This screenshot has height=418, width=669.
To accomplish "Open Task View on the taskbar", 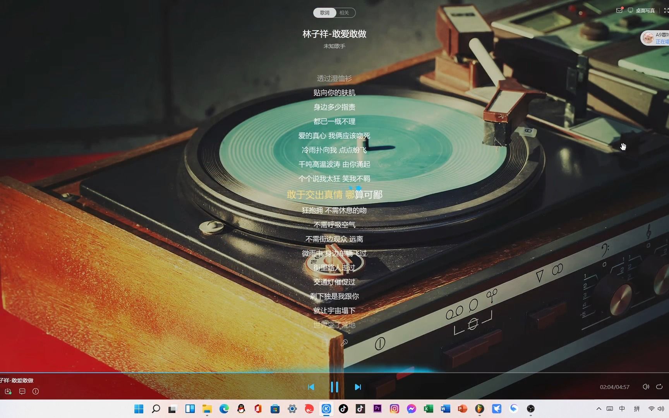I will (173, 409).
